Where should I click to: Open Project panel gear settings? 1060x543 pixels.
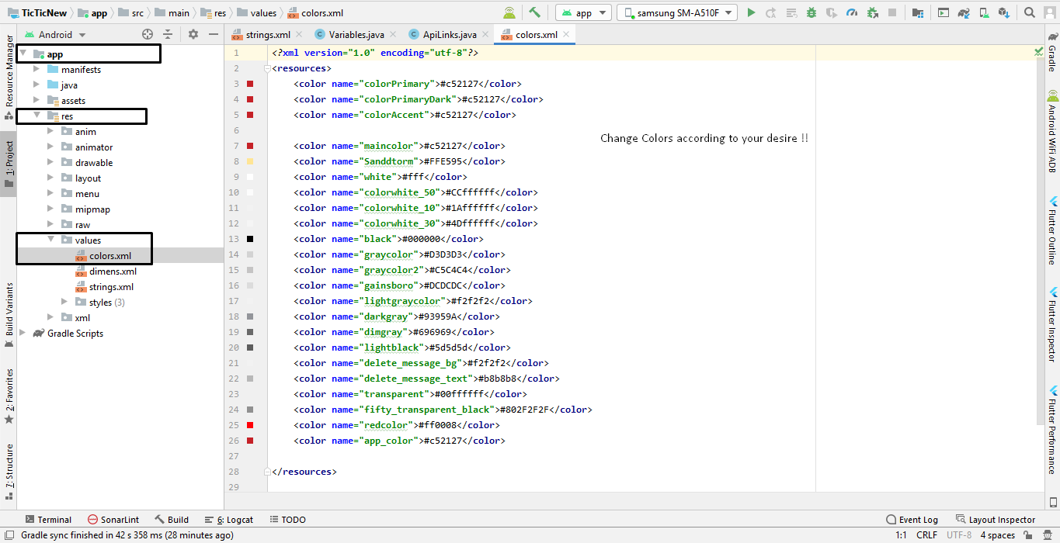[193, 34]
